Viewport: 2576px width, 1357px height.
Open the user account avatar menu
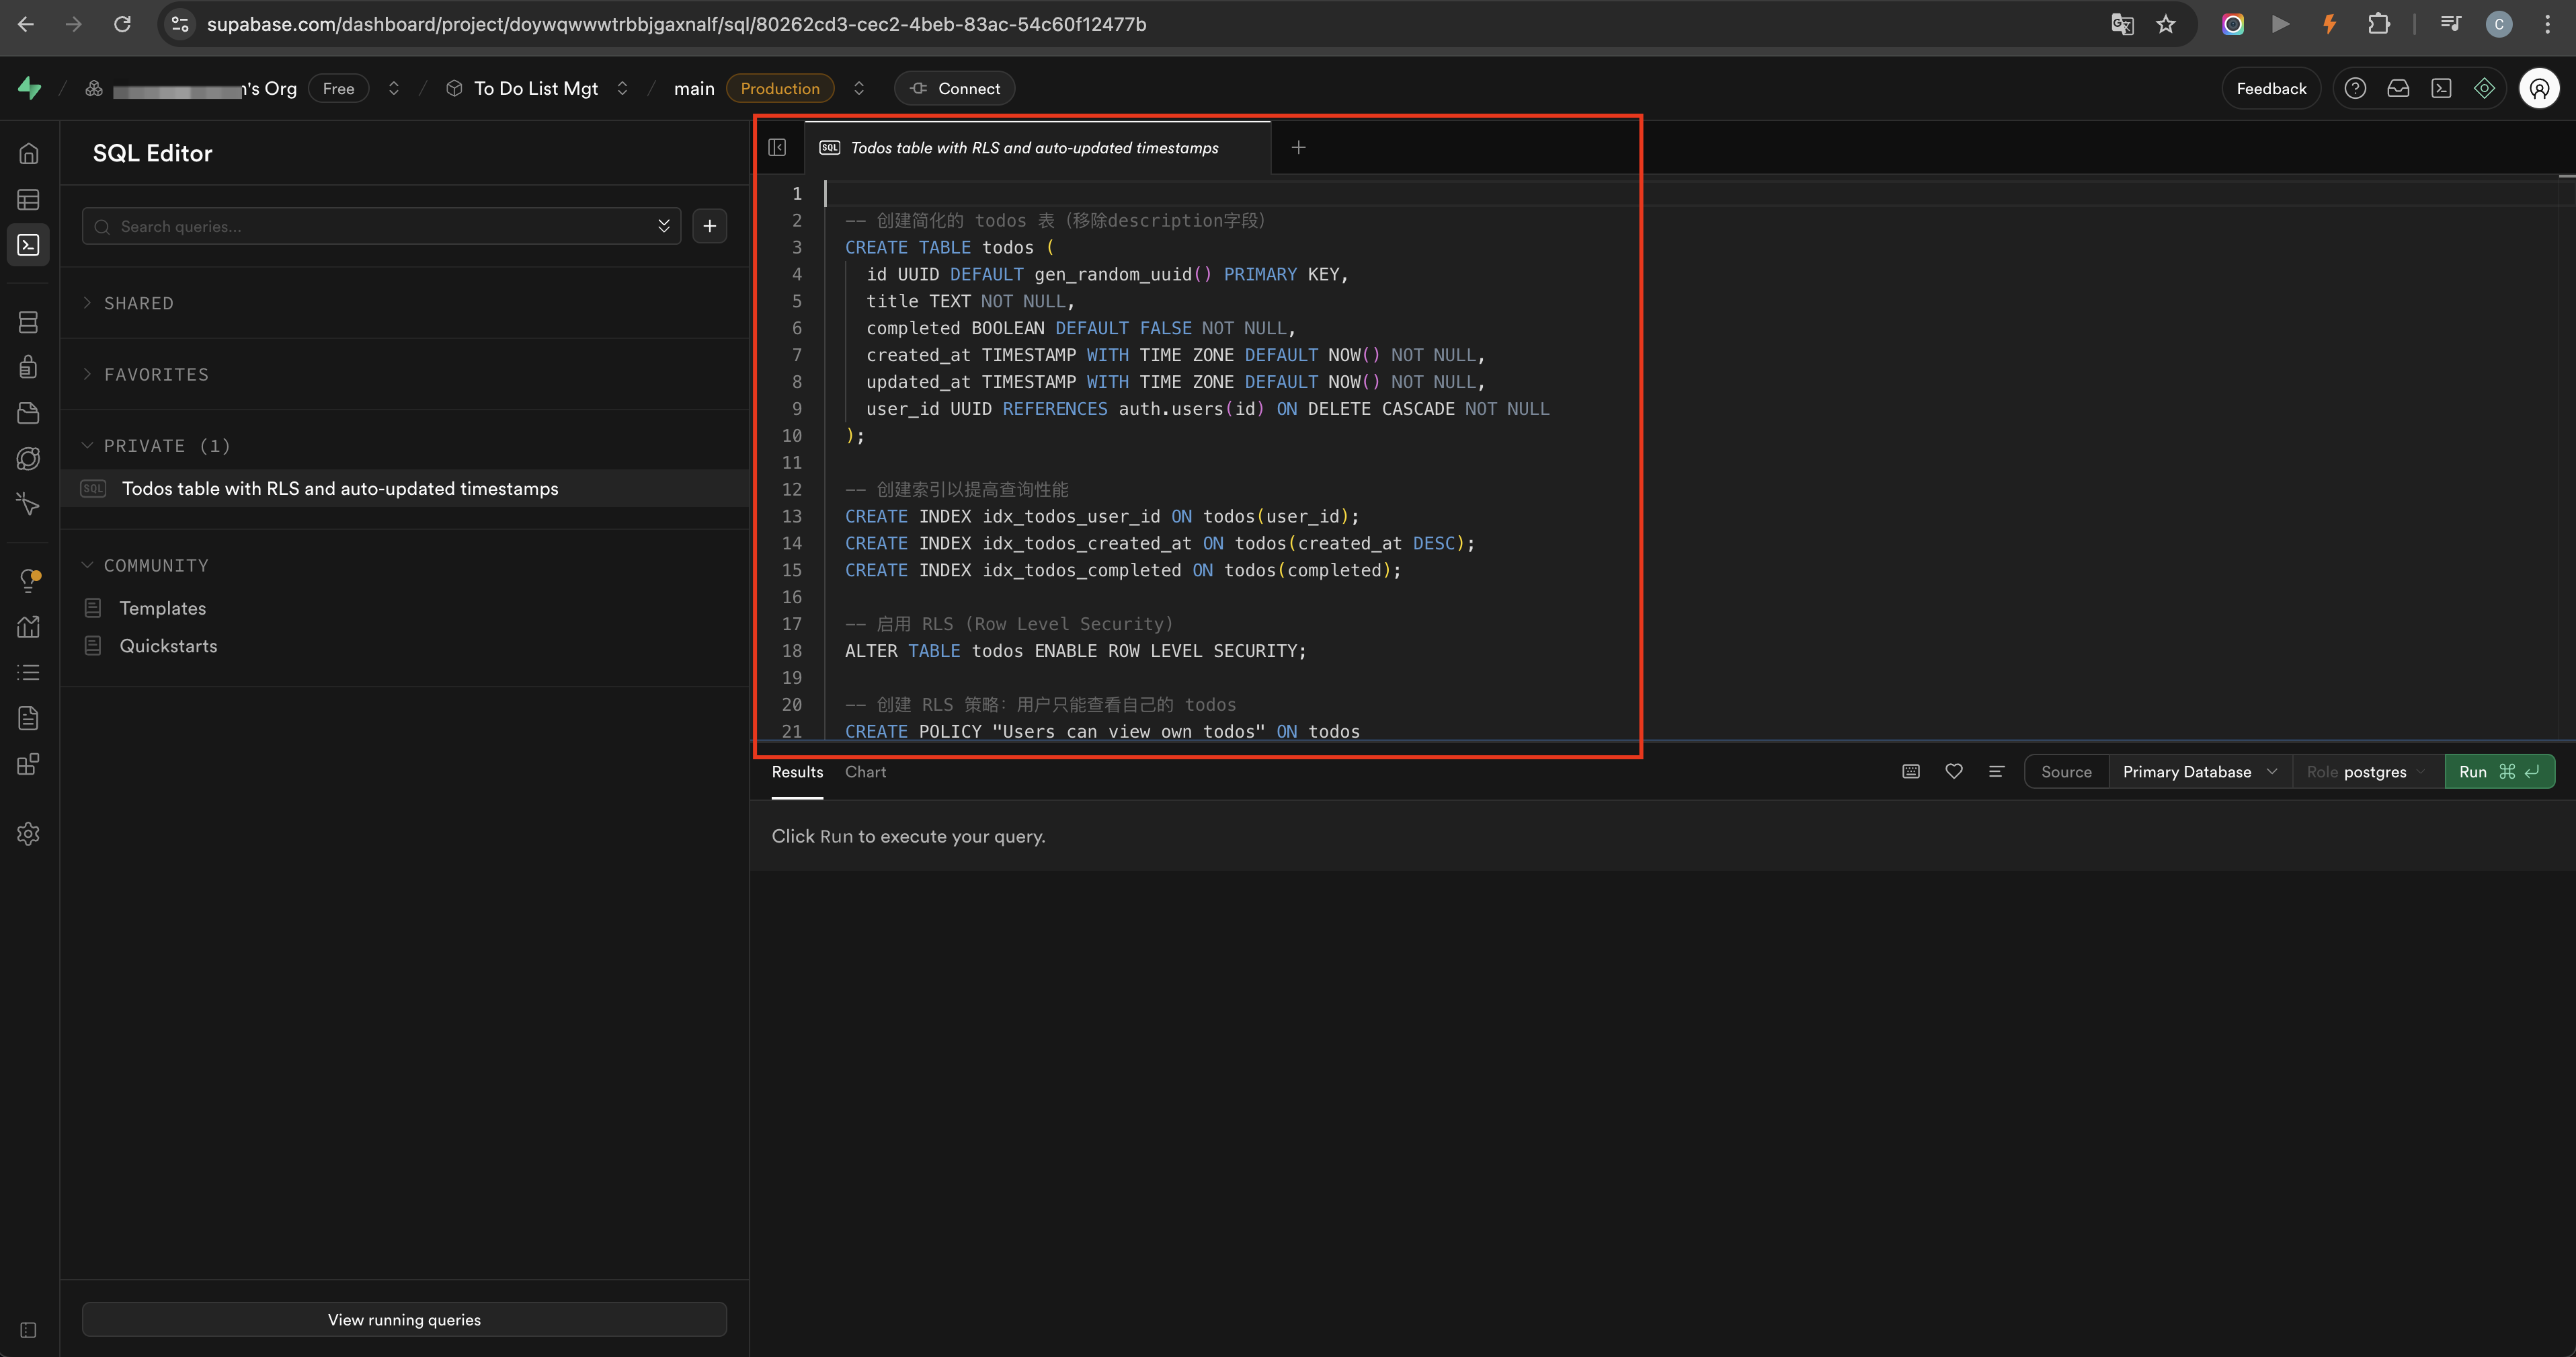pyautogui.click(x=2539, y=88)
